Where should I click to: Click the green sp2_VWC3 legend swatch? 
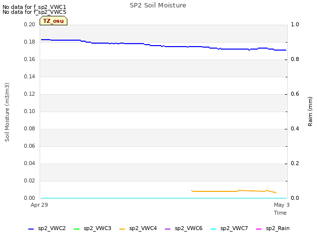point(76,229)
